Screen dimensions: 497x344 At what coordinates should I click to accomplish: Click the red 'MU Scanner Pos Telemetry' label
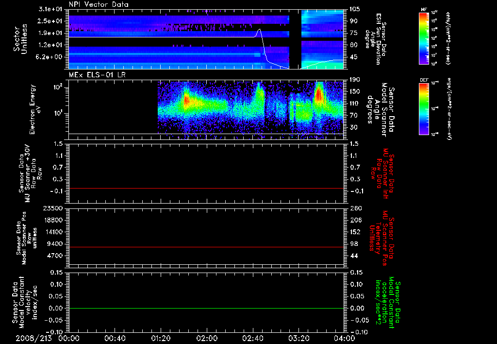pos(382,238)
